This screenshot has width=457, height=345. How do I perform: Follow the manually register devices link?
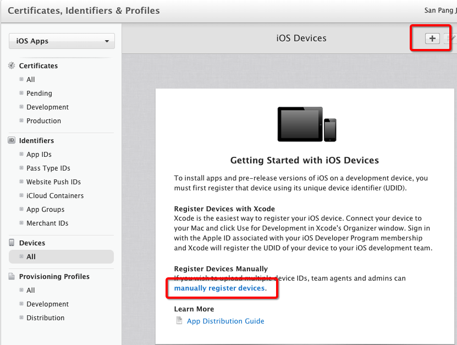click(x=219, y=288)
